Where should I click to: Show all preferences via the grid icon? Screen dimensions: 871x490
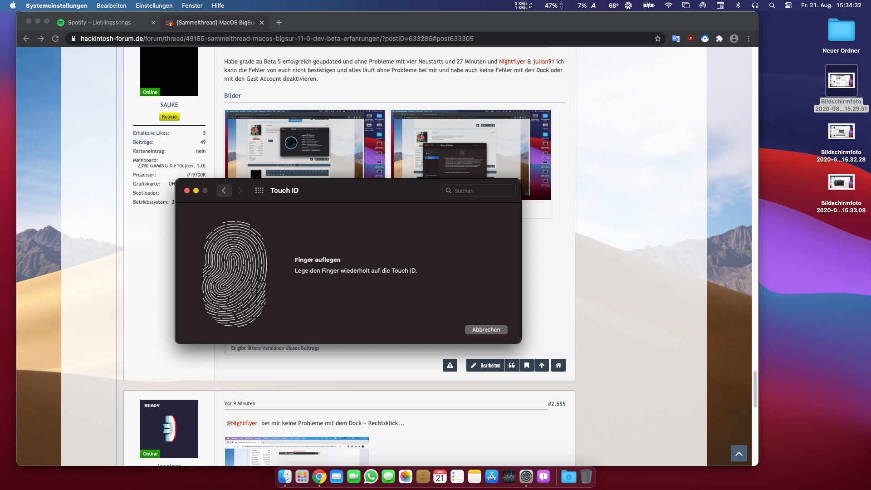click(x=259, y=191)
